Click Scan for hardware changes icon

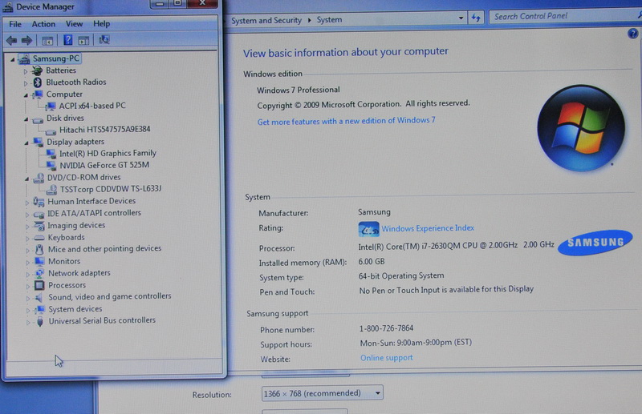(104, 40)
